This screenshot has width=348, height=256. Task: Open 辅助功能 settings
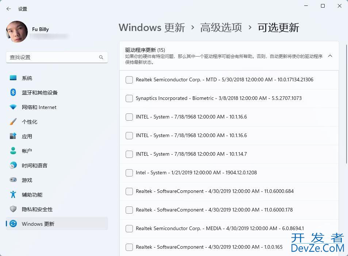(x=57, y=195)
